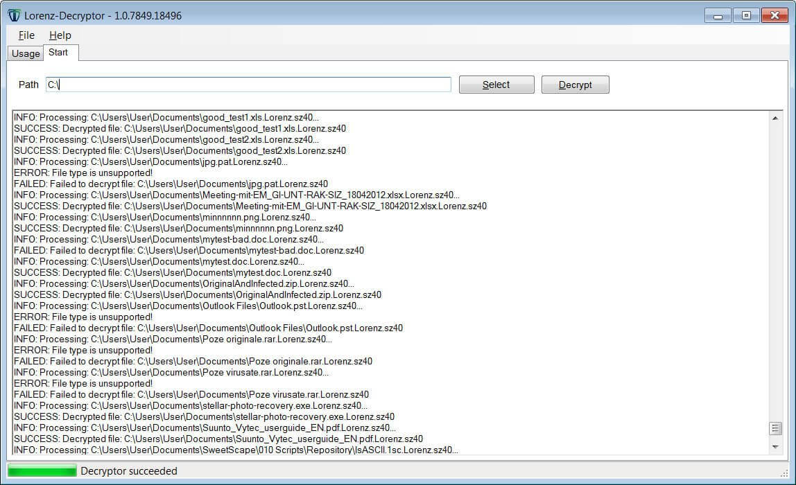Click log line 'INFO: Processing ...Poze originale.rar.Lorenz.sz40...'
Image resolution: width=796 pixels, height=485 pixels.
coord(173,339)
